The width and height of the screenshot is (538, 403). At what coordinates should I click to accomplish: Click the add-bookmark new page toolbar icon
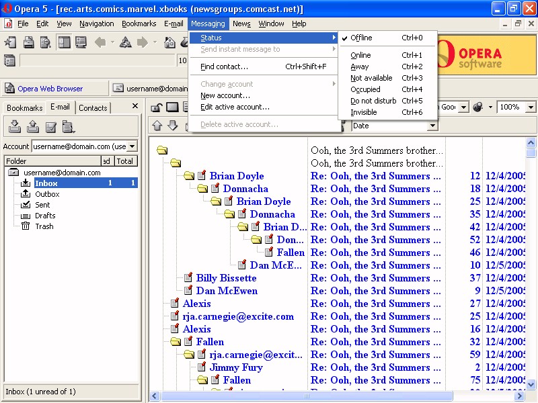(10, 42)
